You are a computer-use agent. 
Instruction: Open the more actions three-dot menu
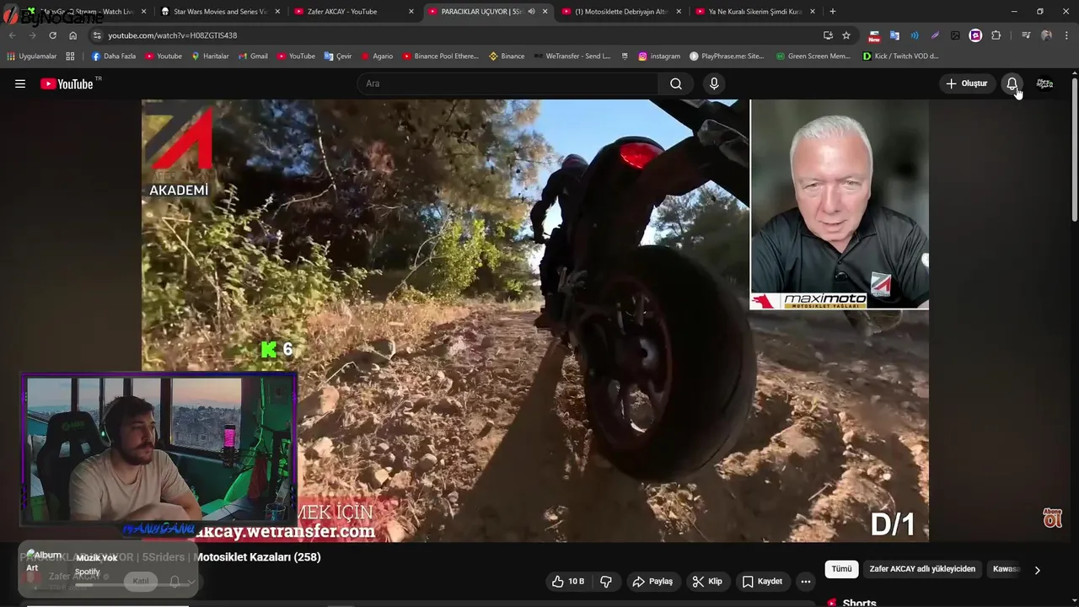(806, 582)
